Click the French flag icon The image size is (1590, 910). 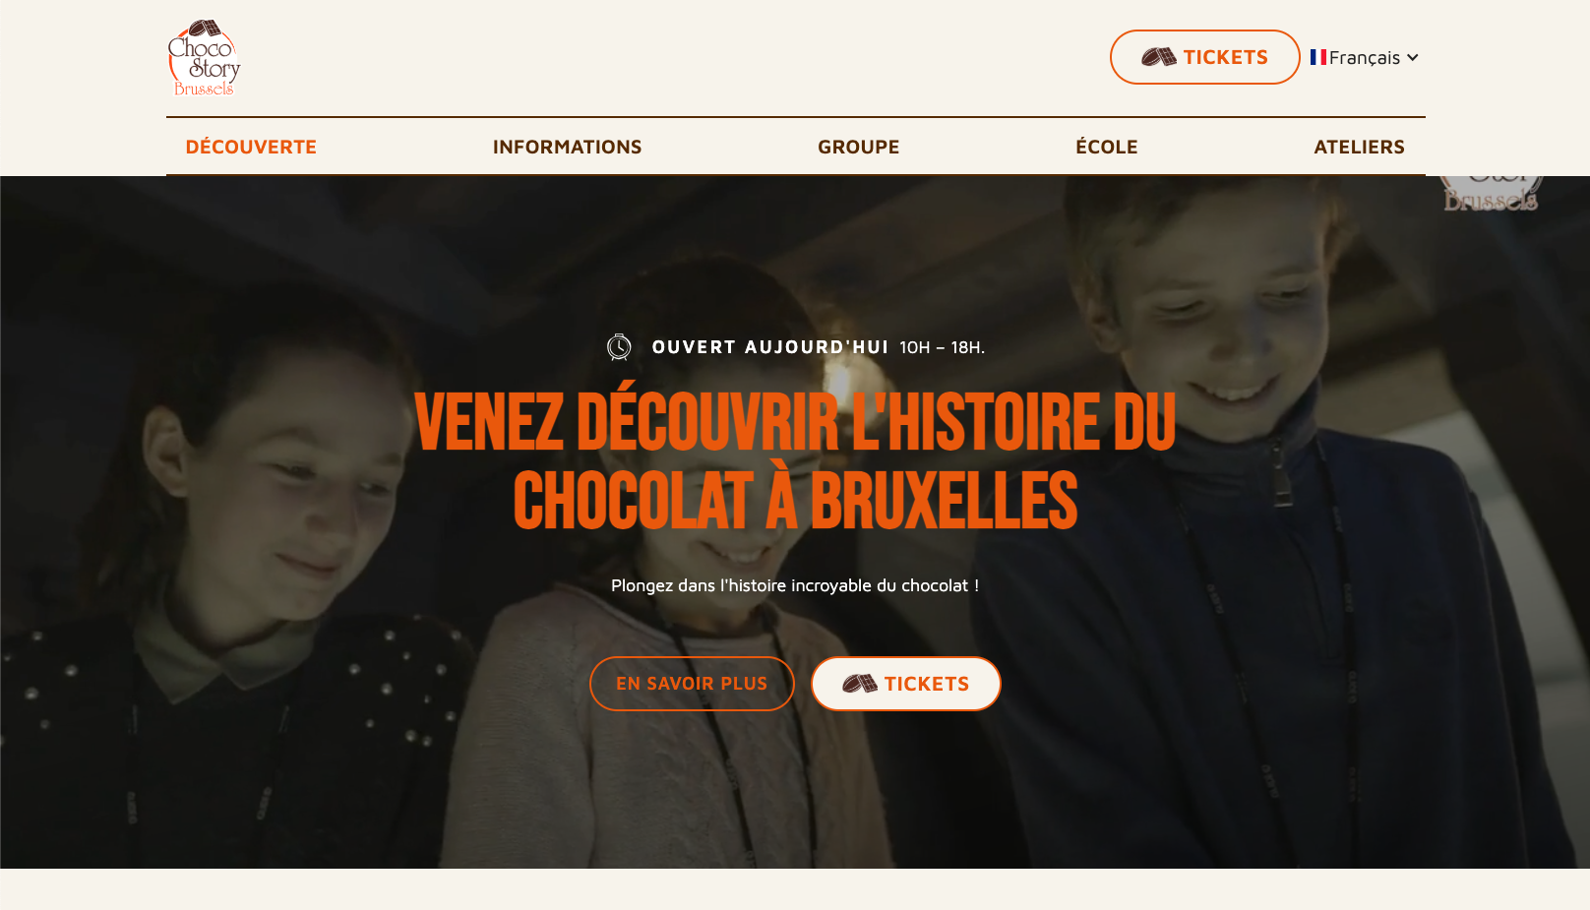click(x=1318, y=57)
